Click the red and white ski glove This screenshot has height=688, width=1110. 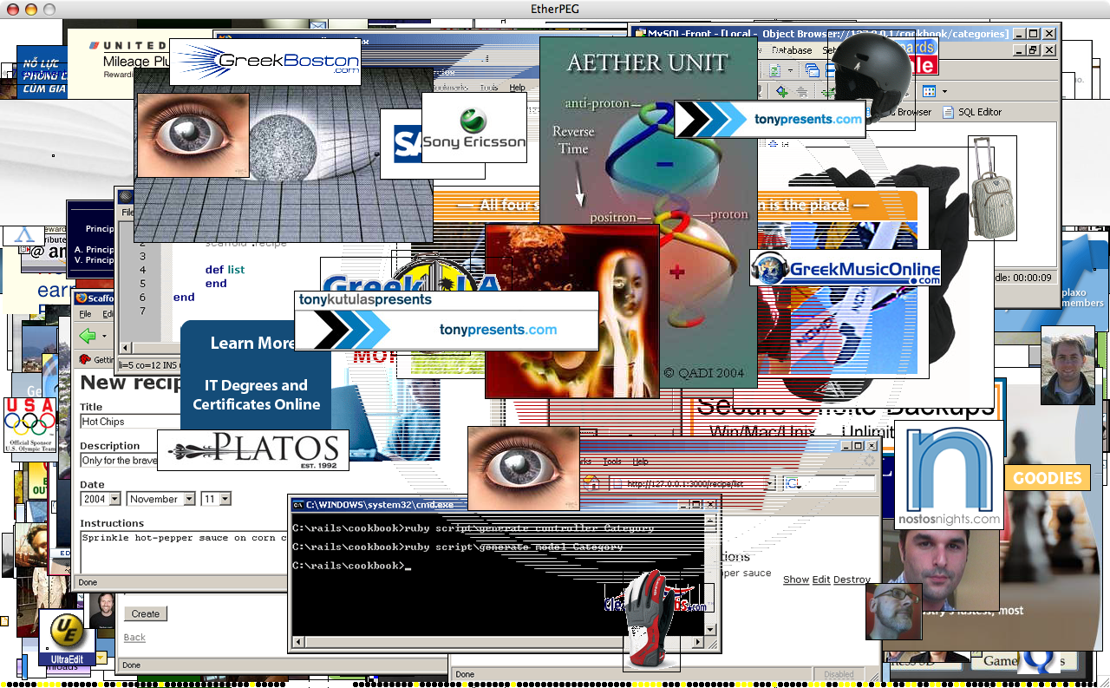651,619
